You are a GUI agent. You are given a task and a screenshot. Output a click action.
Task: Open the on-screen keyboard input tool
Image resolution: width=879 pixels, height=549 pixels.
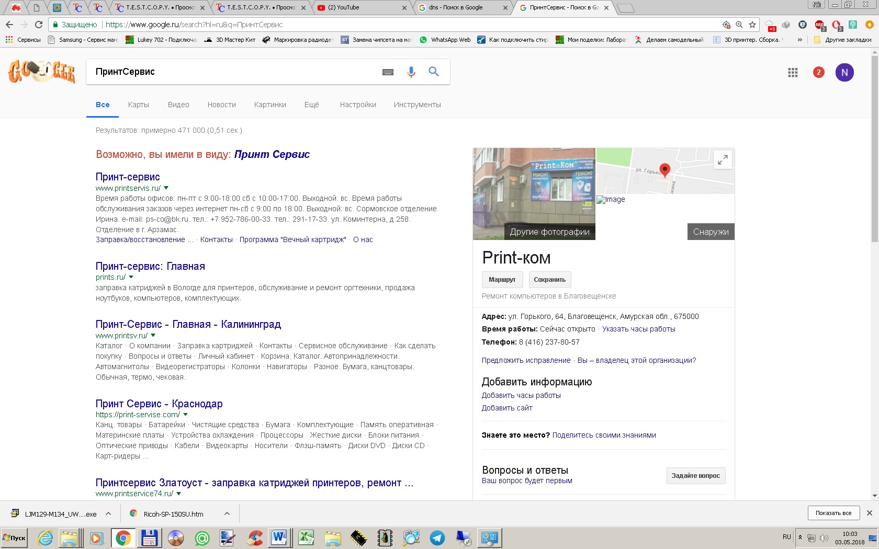point(388,72)
